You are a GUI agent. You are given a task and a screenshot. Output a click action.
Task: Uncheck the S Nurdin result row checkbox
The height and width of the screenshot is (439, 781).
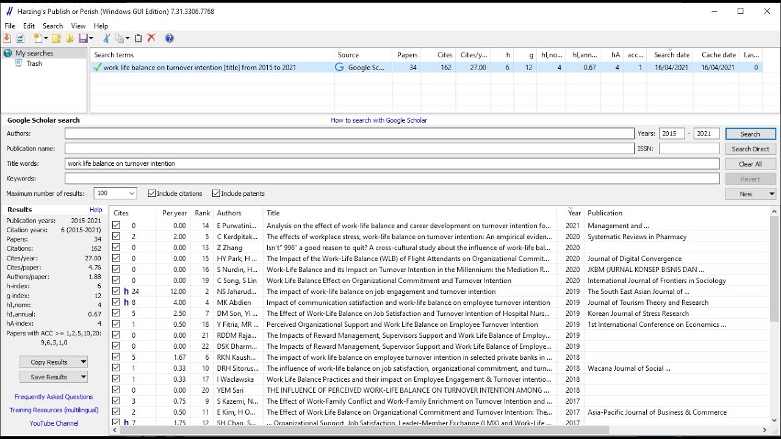(116, 269)
